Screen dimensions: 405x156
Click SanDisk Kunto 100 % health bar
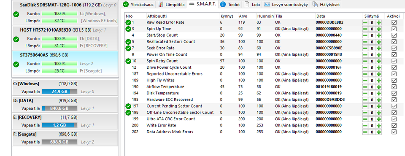click(x=59, y=13)
